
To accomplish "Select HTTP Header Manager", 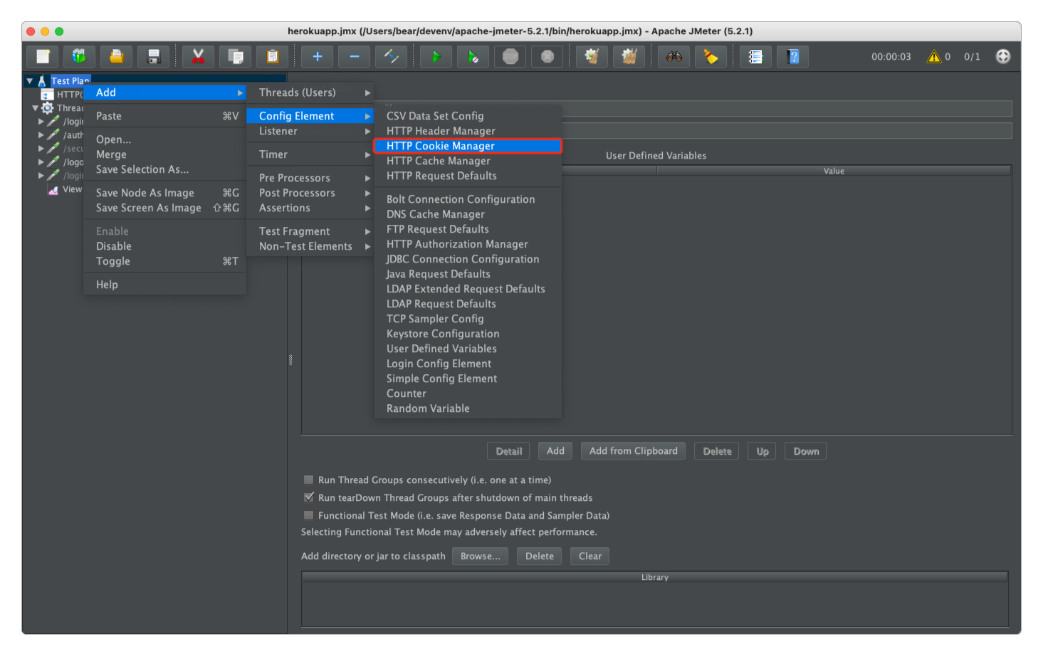I will click(468, 131).
